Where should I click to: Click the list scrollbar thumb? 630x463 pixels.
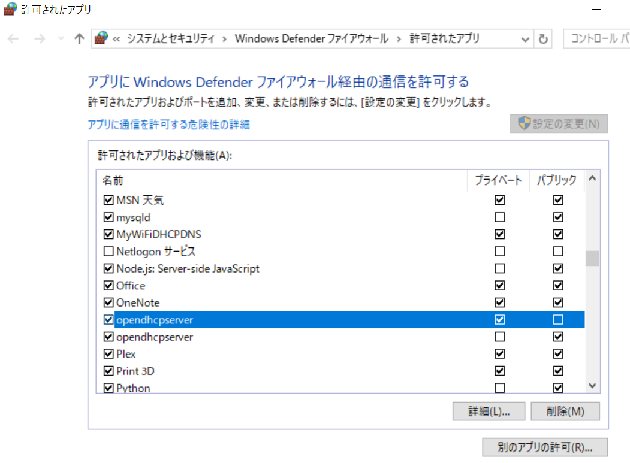[x=592, y=259]
